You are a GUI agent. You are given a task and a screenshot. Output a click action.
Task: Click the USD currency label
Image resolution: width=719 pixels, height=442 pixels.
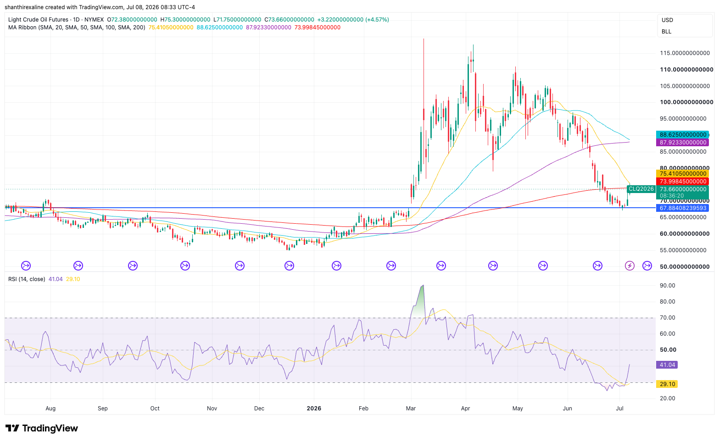[x=667, y=20]
